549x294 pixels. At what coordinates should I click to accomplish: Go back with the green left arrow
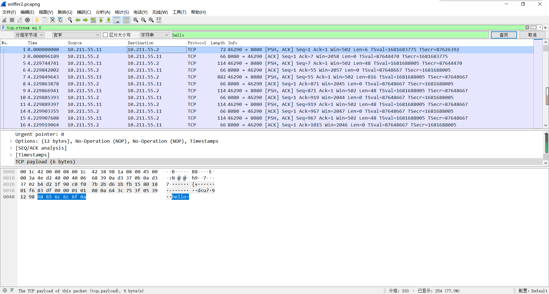tap(77, 20)
